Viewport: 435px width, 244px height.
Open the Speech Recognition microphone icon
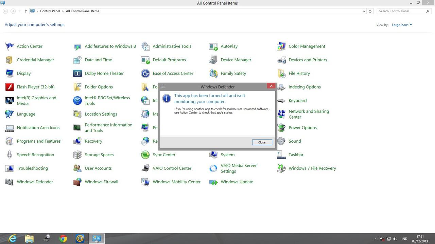[x=10, y=155]
